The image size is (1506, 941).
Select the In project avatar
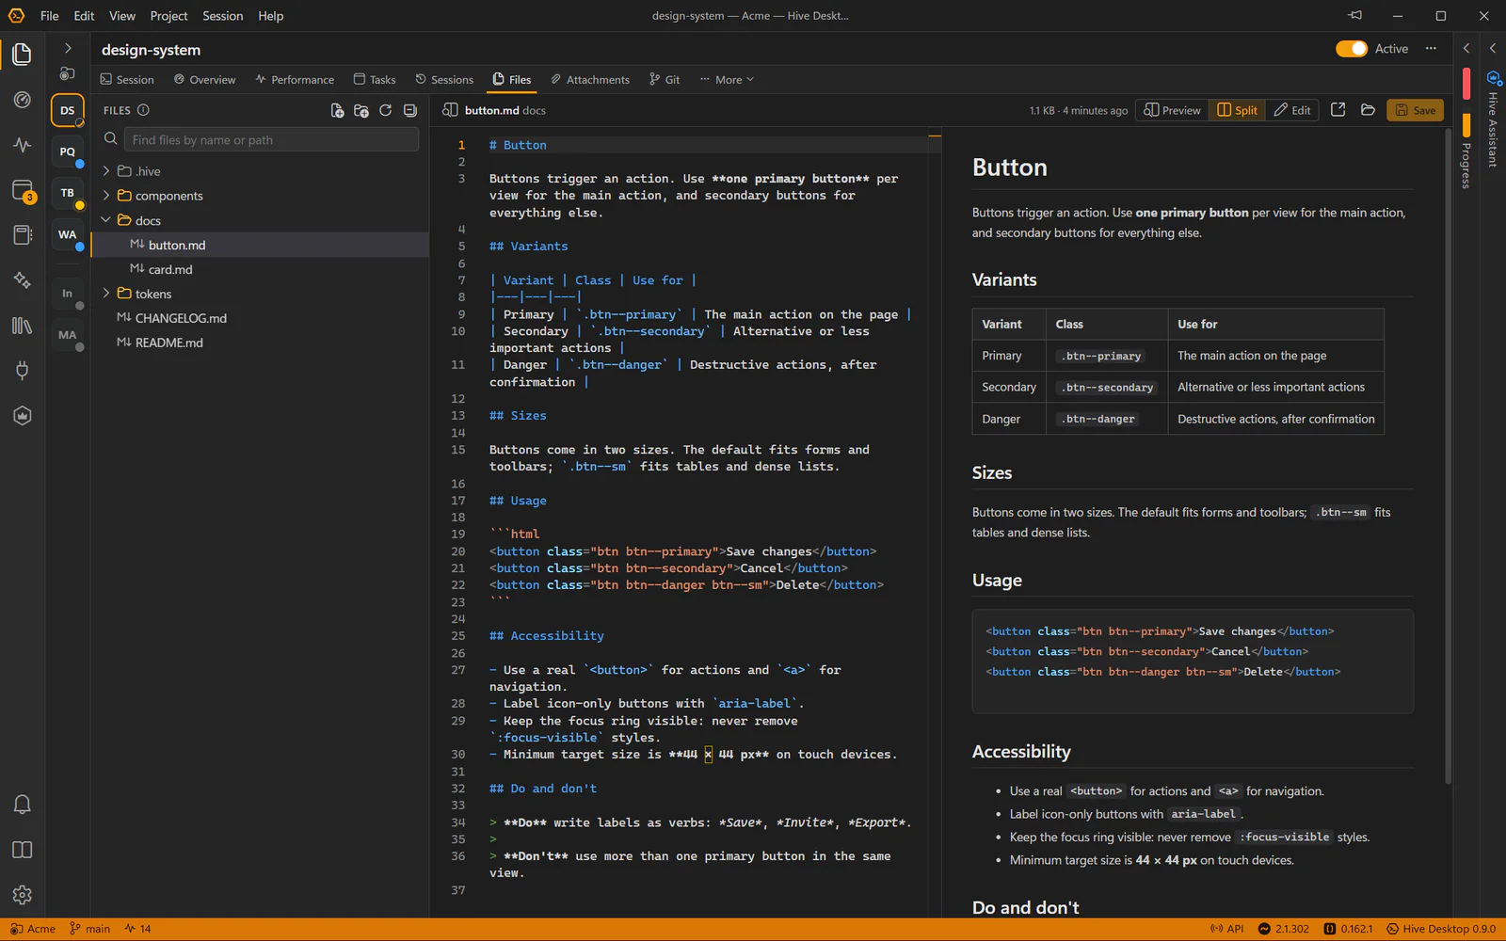click(68, 294)
